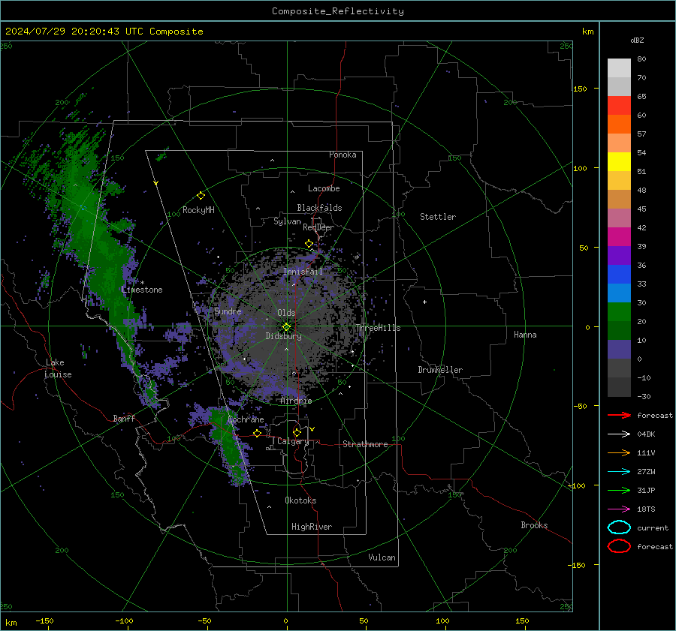This screenshot has height=631, width=676.
Task: Click the Blackfalds city label
Action: click(x=319, y=208)
